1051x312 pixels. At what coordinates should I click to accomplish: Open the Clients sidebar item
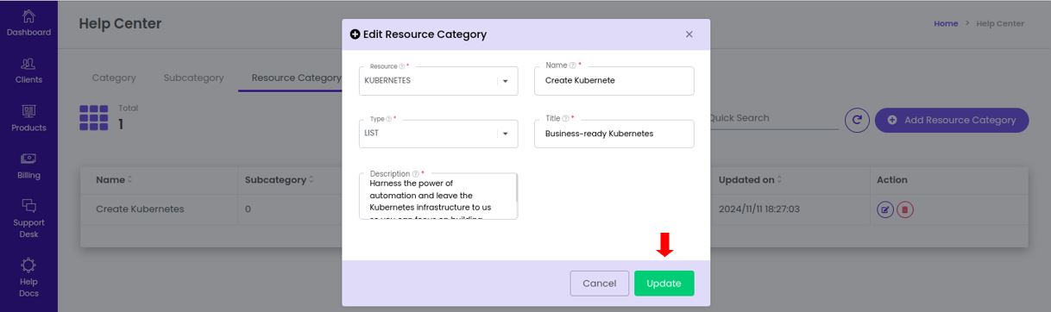[28, 71]
